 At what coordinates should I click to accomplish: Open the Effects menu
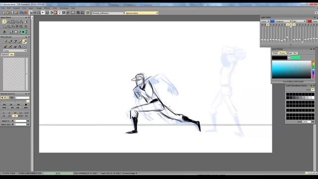pyautogui.click(x=47, y=8)
